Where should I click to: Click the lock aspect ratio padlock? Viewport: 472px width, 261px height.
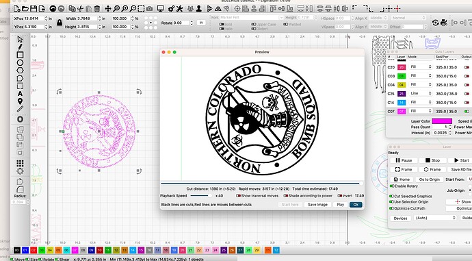pyautogui.click(x=60, y=23)
